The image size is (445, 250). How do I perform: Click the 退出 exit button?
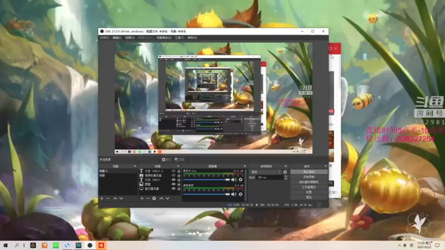309,197
